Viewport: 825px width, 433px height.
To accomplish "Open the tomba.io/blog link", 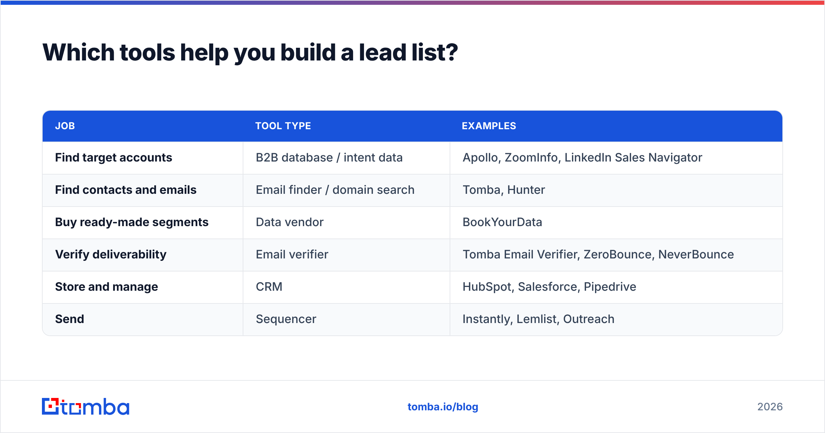I will [x=443, y=407].
